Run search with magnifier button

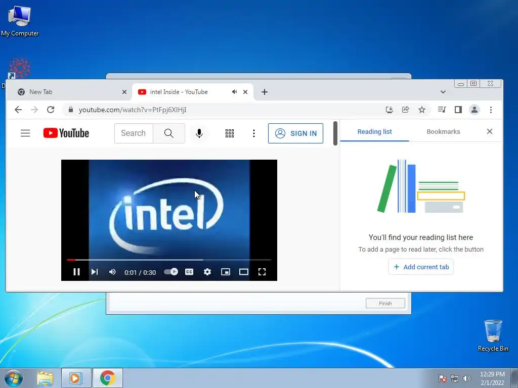coord(169,133)
